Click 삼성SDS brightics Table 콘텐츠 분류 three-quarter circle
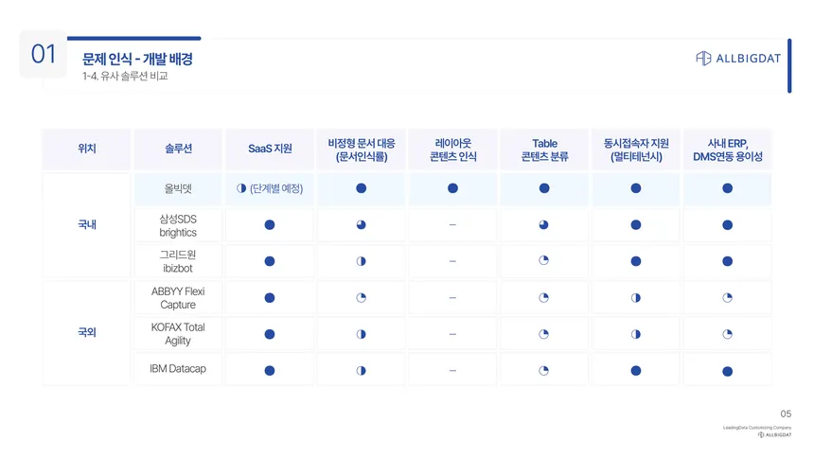This screenshot has height=458, width=814. tap(543, 225)
